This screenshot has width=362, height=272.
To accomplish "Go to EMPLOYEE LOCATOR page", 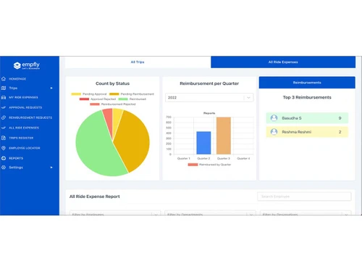I will coord(25,148).
